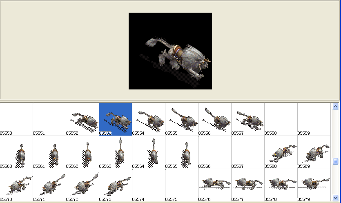Select sprite frame thumbnail 05552
The height and width of the screenshot is (203, 341).
point(82,119)
